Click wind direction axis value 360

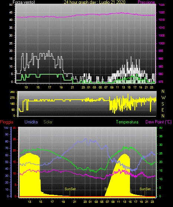tap(12, 92)
